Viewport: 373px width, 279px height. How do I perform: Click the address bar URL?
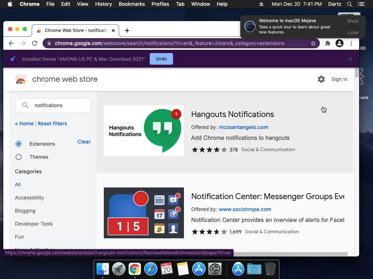(170, 43)
